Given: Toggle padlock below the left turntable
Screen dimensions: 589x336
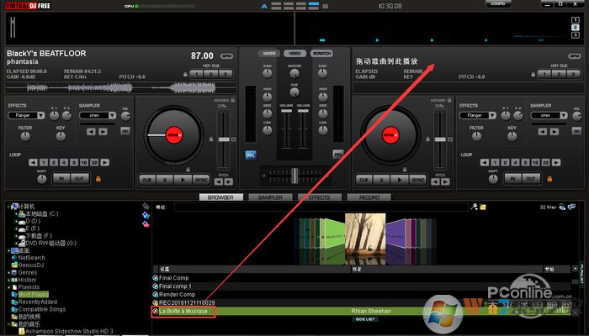Looking at the screenshot, I should click(188, 170).
